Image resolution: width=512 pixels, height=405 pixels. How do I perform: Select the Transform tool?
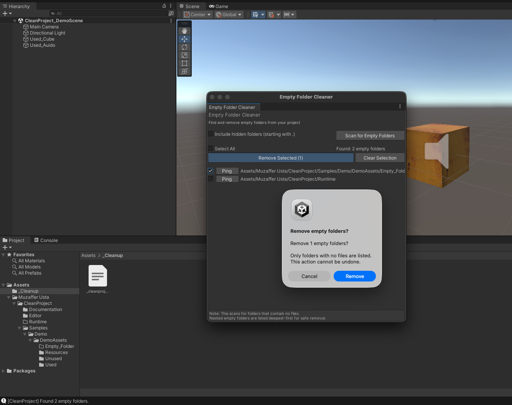[184, 71]
